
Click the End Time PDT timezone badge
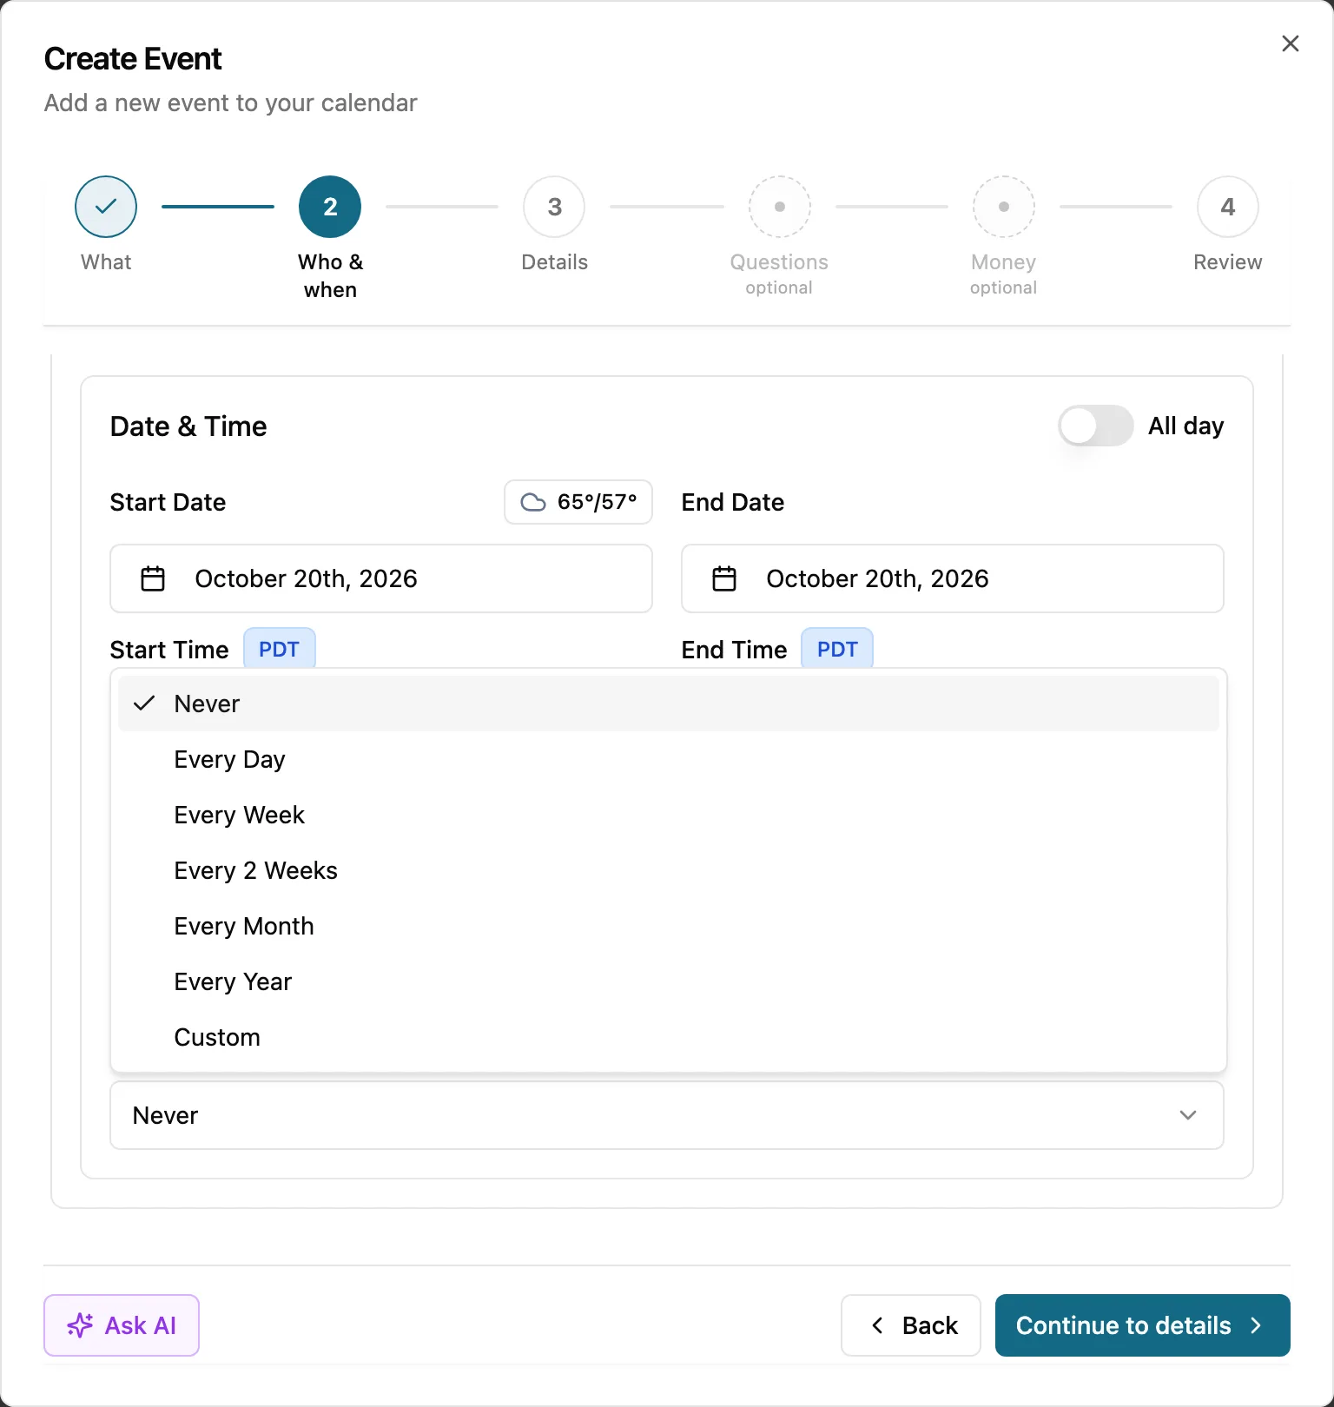tap(837, 649)
